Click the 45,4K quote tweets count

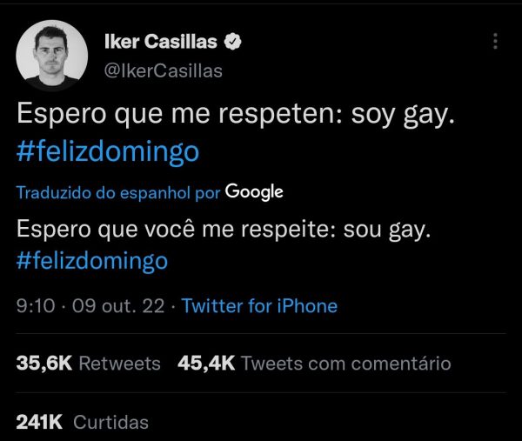pyautogui.click(x=206, y=363)
